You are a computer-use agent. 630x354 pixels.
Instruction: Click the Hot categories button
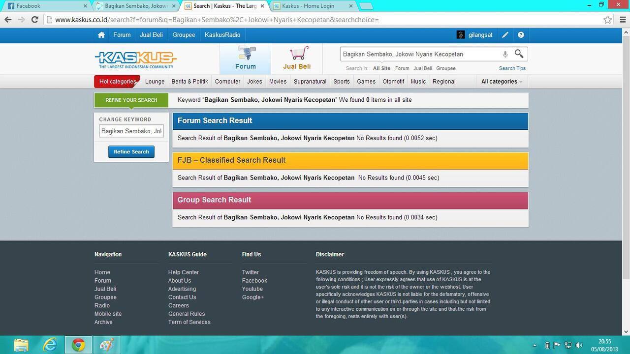[117, 82]
